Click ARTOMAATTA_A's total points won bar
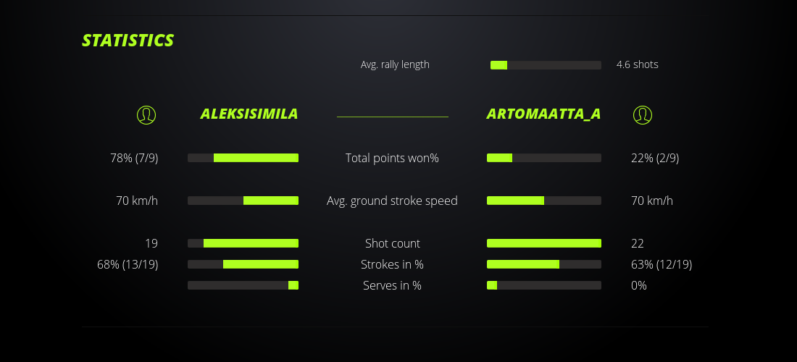This screenshot has height=362, width=797. tap(543, 158)
